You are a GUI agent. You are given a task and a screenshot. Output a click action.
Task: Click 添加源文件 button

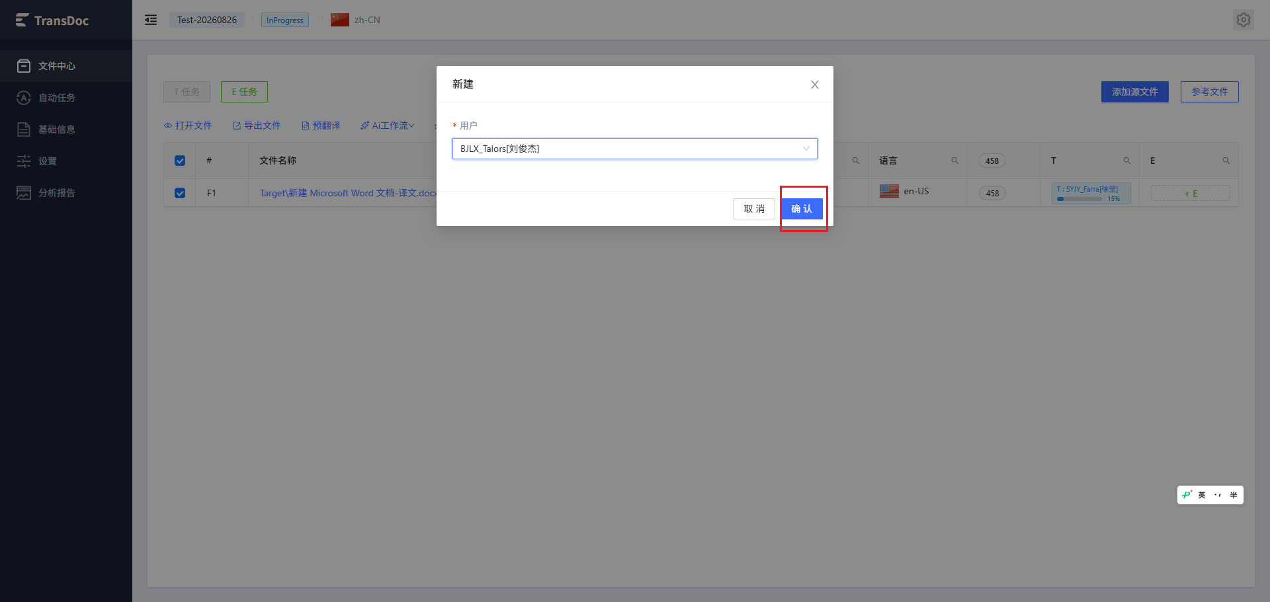[x=1135, y=92]
